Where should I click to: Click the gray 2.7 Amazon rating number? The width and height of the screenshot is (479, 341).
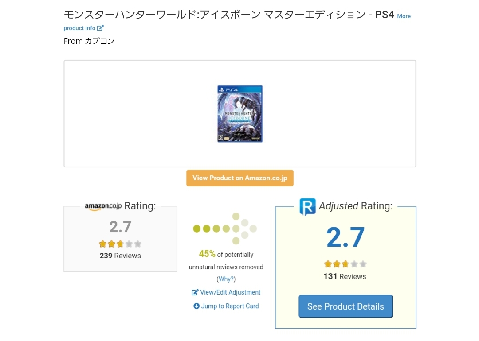point(120,227)
